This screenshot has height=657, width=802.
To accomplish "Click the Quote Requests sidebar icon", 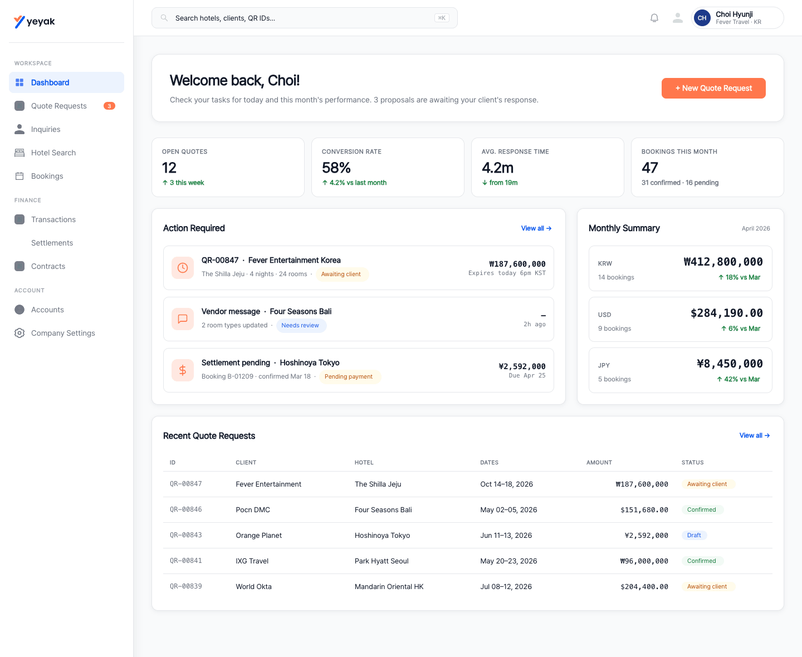I will [19, 106].
